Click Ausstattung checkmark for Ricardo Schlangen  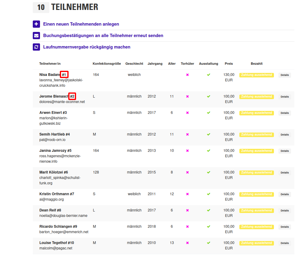[208, 227]
